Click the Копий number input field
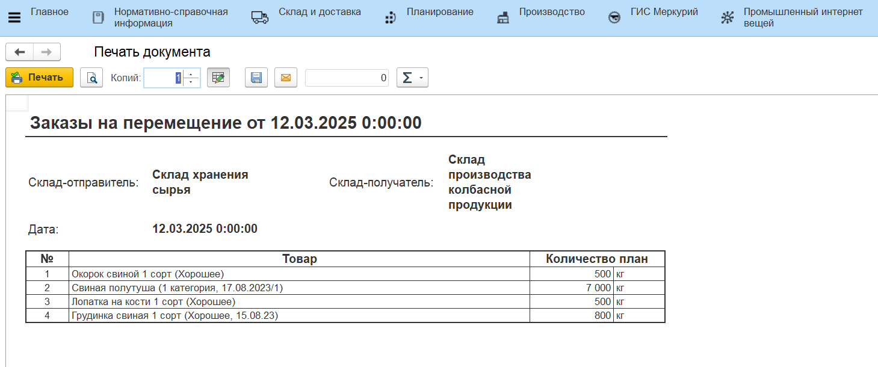The image size is (878, 367). [163, 78]
